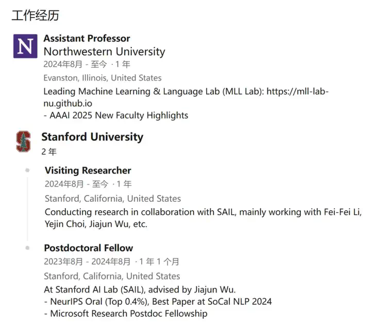
Task: Open the Northwestern University company name
Action: coord(104,51)
